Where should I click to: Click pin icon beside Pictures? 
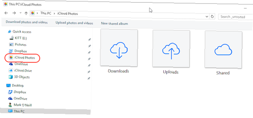[89, 46]
